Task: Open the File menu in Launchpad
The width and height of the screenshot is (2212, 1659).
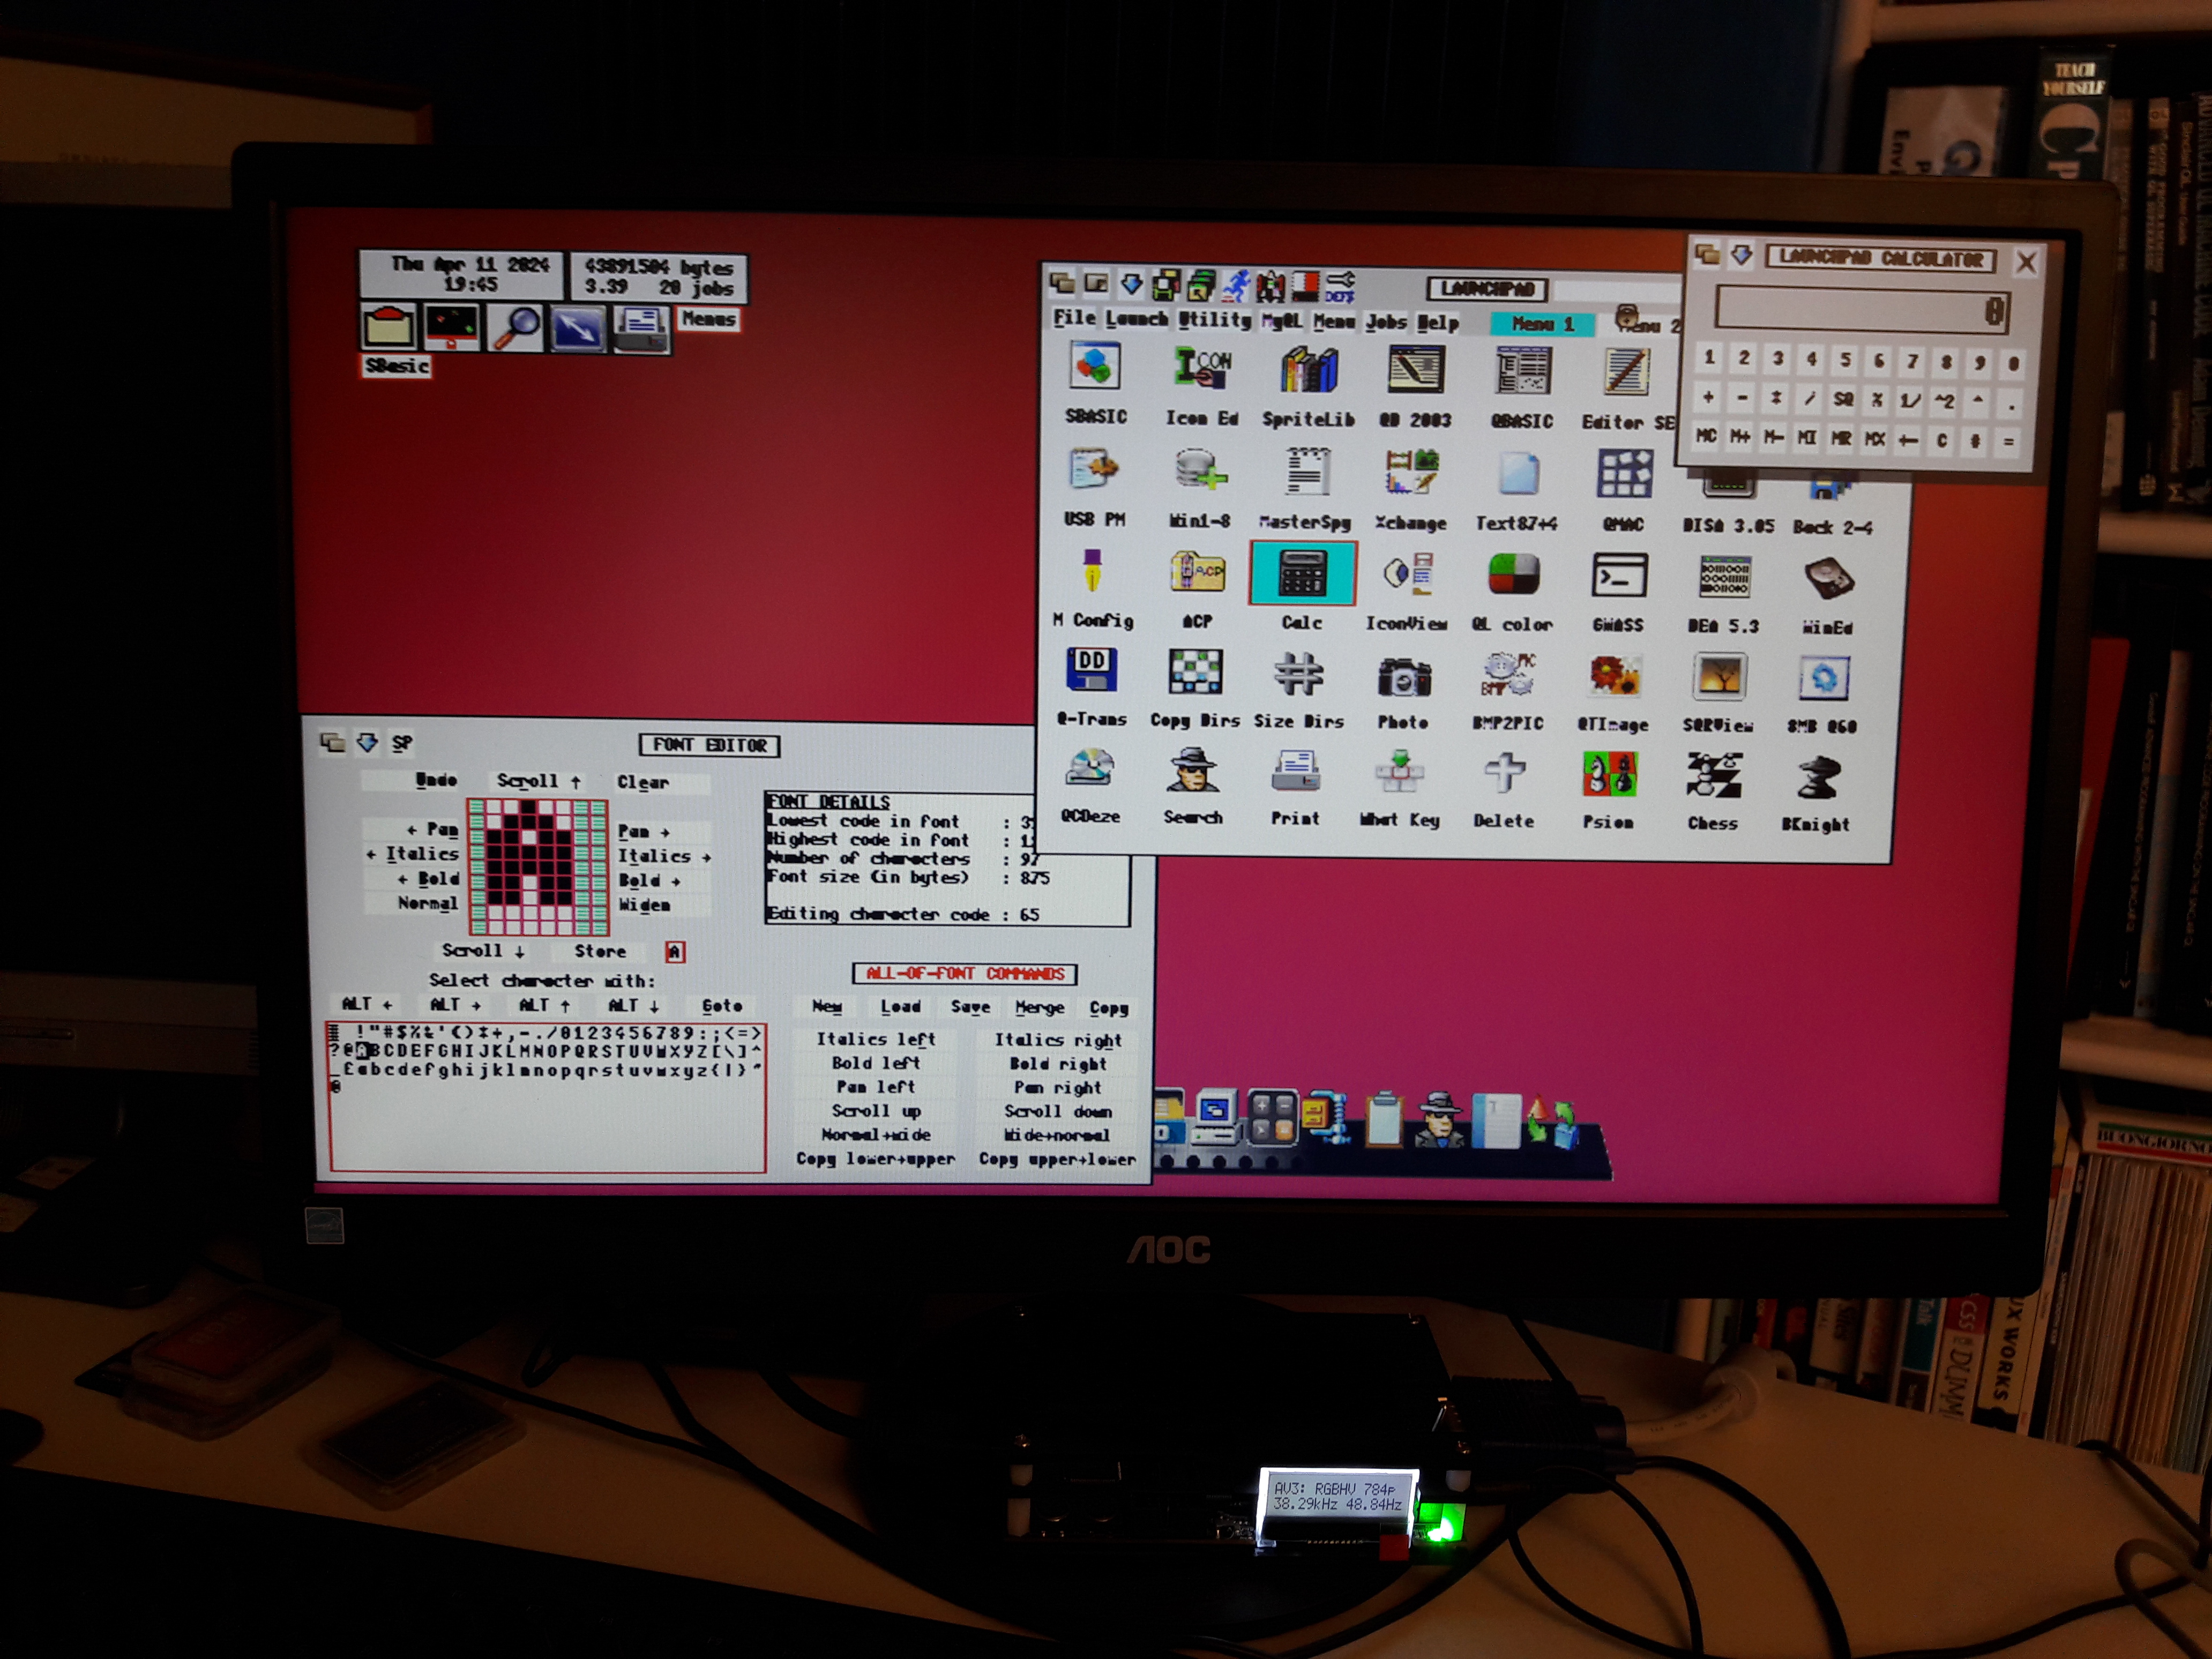Action: click(x=1074, y=318)
